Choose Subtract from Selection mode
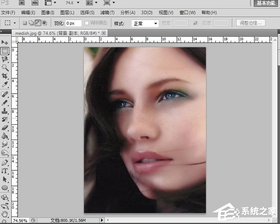The image size is (280, 224). click(x=38, y=23)
